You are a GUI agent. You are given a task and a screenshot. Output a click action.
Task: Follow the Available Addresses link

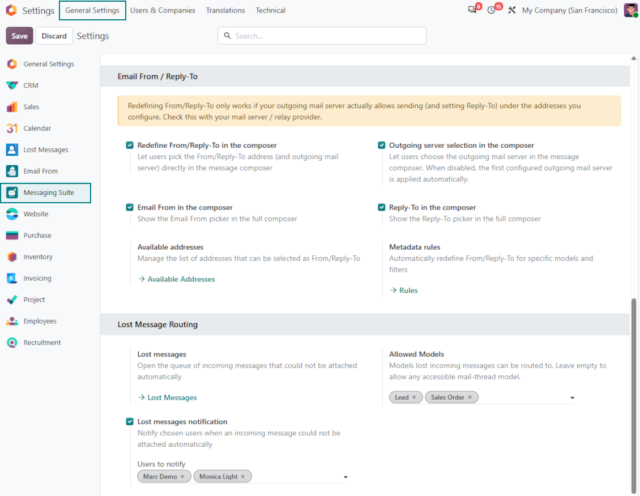176,279
